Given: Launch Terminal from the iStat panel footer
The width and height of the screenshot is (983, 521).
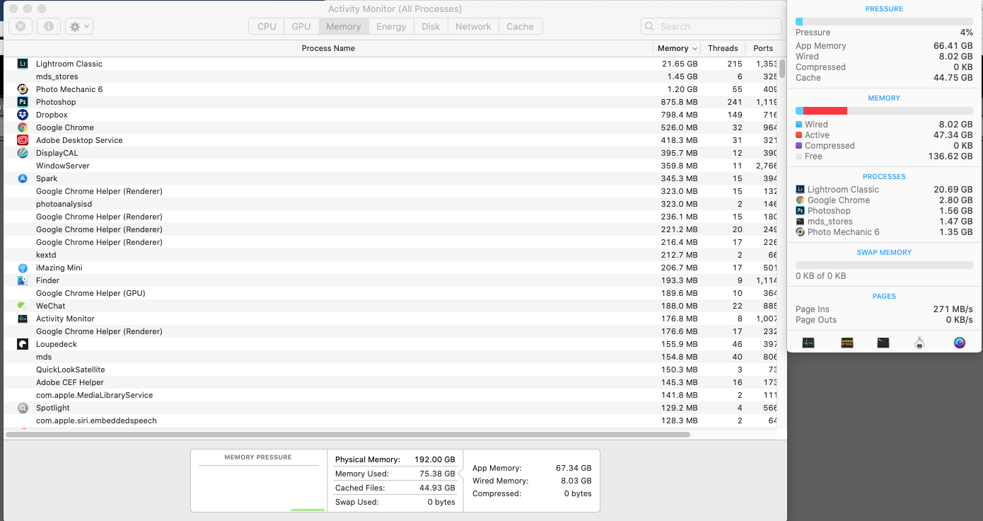Looking at the screenshot, I should click(883, 343).
